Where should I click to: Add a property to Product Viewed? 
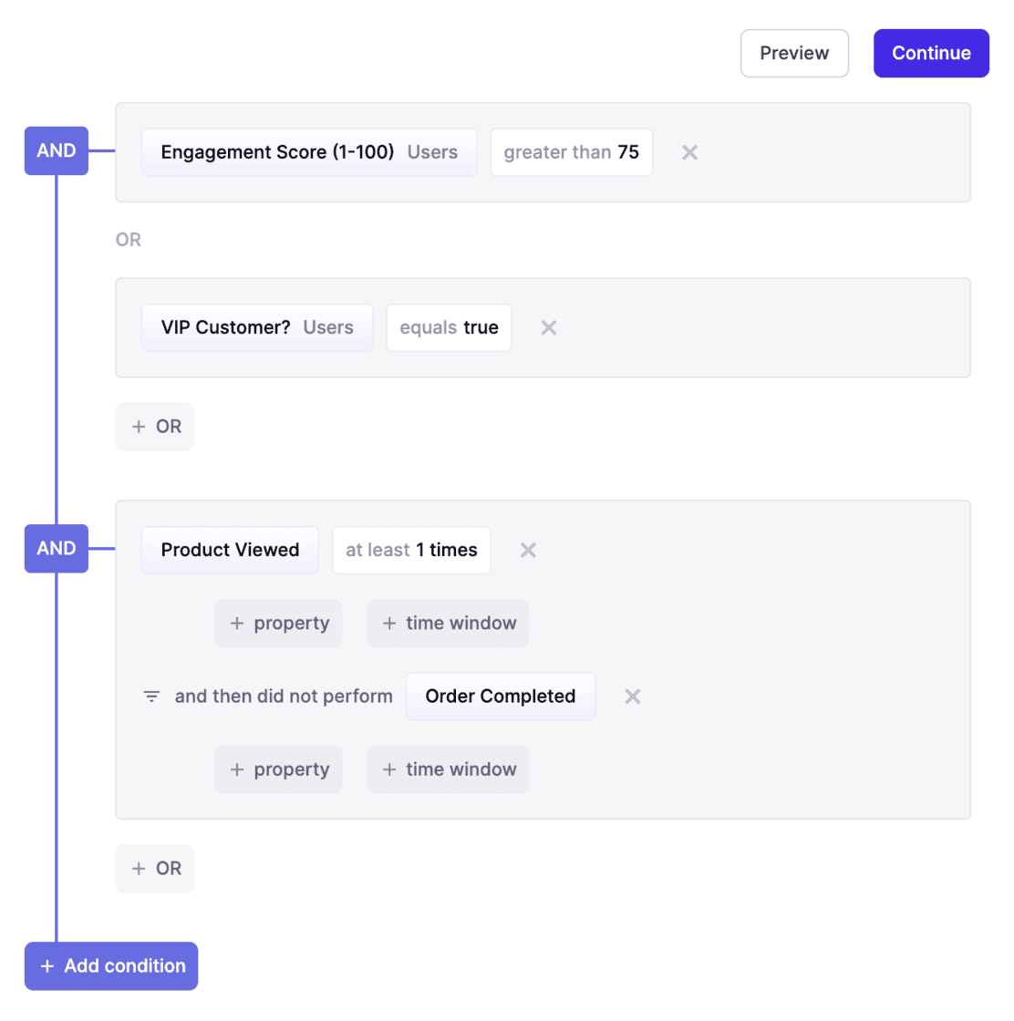coord(278,623)
